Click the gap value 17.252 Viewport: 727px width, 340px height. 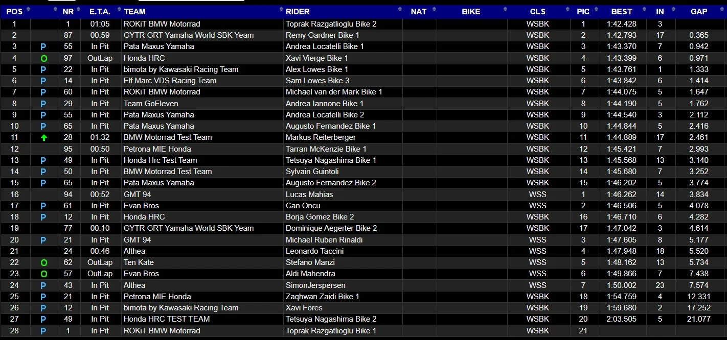pos(698,308)
